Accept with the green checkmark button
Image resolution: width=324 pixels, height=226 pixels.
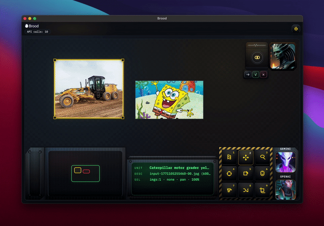coord(256,75)
